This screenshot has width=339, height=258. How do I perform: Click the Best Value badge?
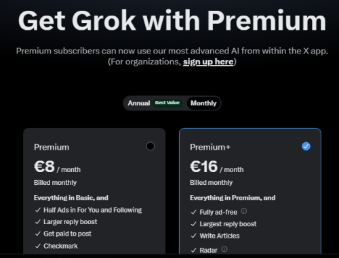pos(167,103)
